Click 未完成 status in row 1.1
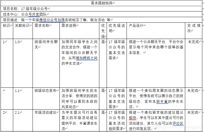204x132 pixels. click(193, 91)
